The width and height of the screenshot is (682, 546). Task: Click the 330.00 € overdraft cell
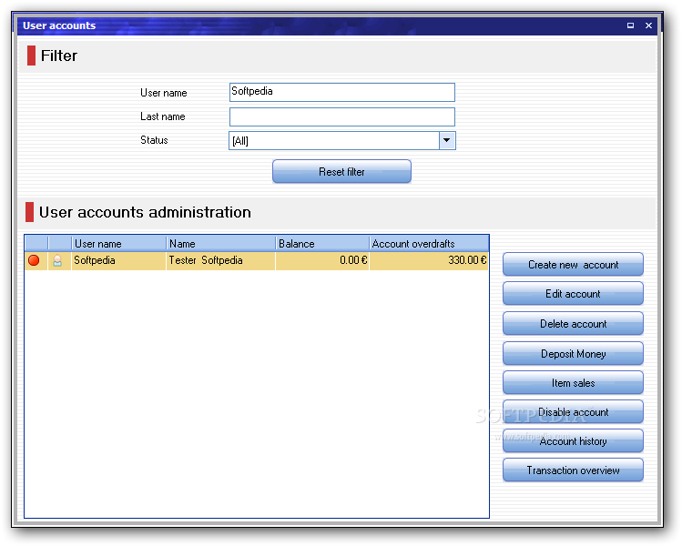429,260
